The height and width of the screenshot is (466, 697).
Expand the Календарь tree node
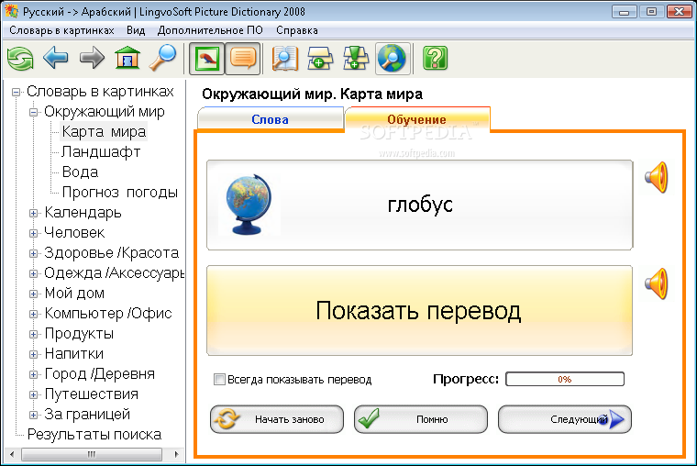coord(34,213)
